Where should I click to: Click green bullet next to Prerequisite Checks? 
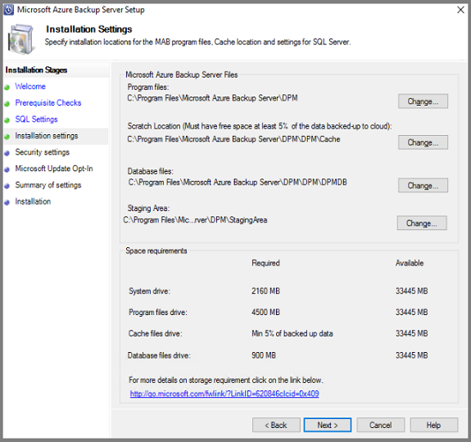pos(7,104)
